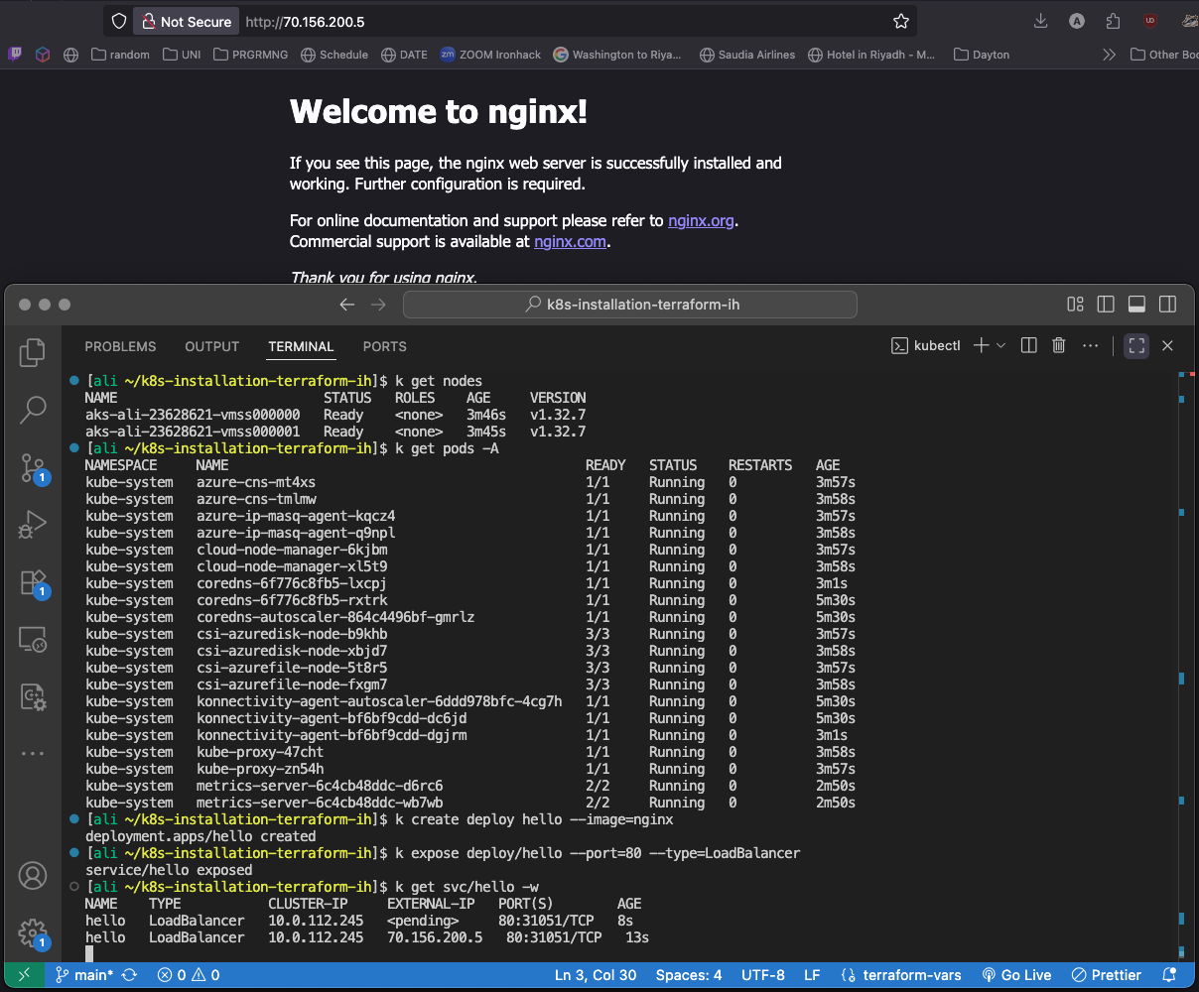Open the Remote Explorer view

(x=33, y=639)
